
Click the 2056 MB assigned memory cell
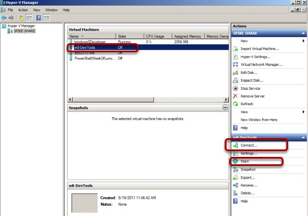[x=181, y=41]
